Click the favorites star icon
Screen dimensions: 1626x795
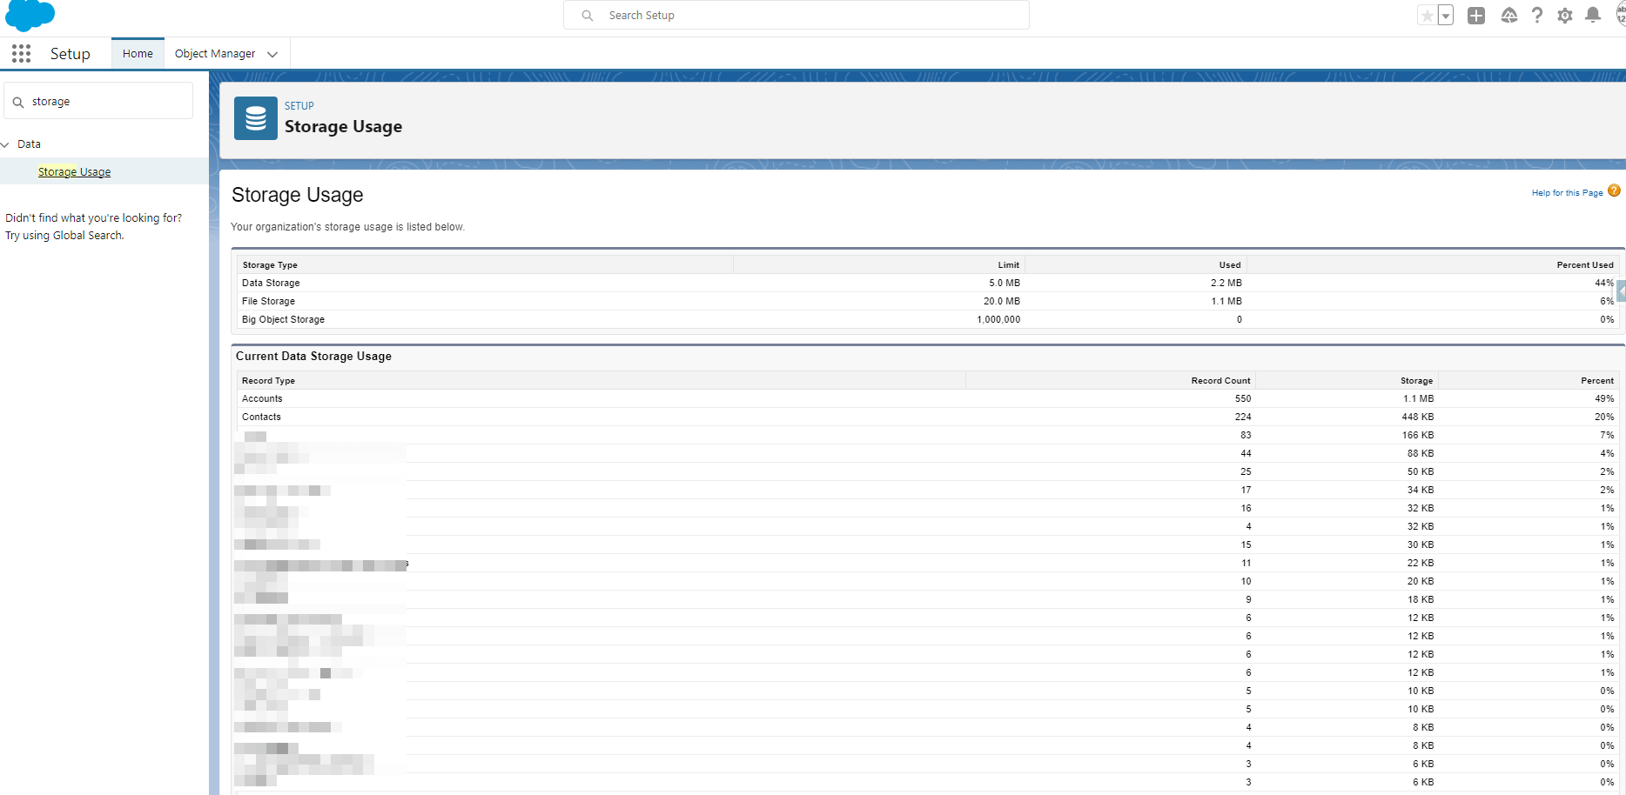[x=1427, y=16]
